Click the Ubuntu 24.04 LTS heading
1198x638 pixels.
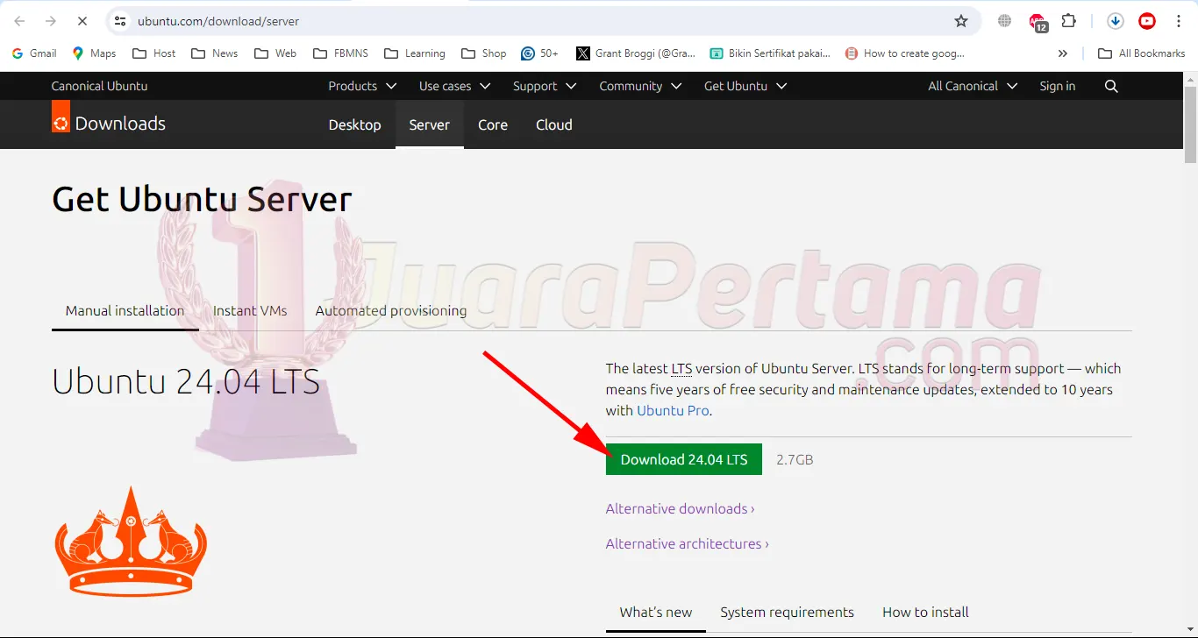(186, 380)
